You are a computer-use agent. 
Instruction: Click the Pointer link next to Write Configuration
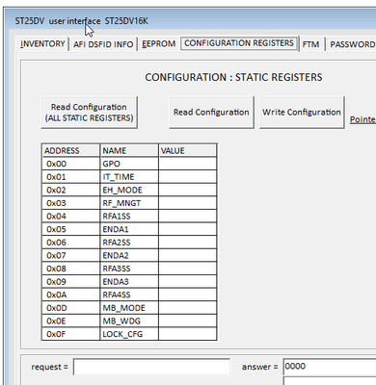[x=363, y=119]
